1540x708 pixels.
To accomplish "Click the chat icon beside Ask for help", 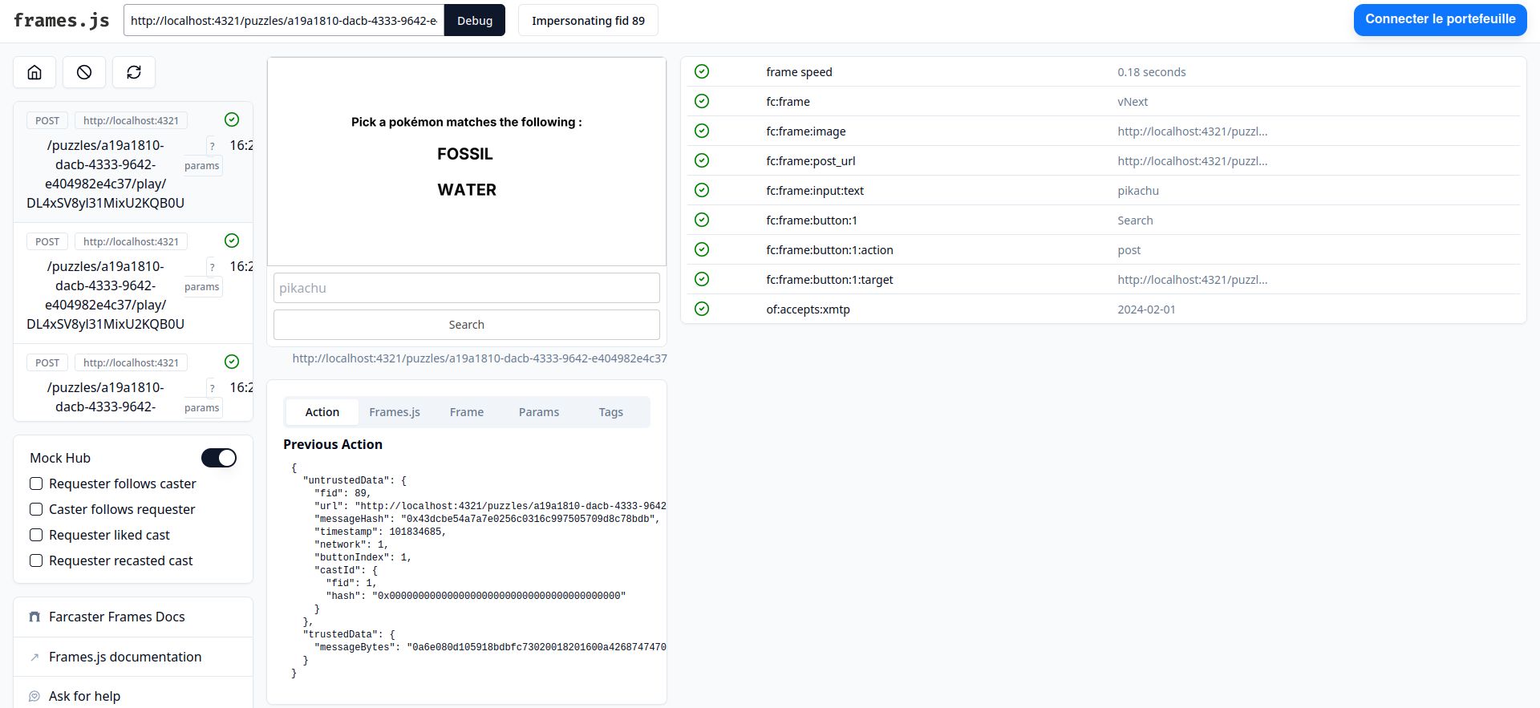I will click(34, 696).
